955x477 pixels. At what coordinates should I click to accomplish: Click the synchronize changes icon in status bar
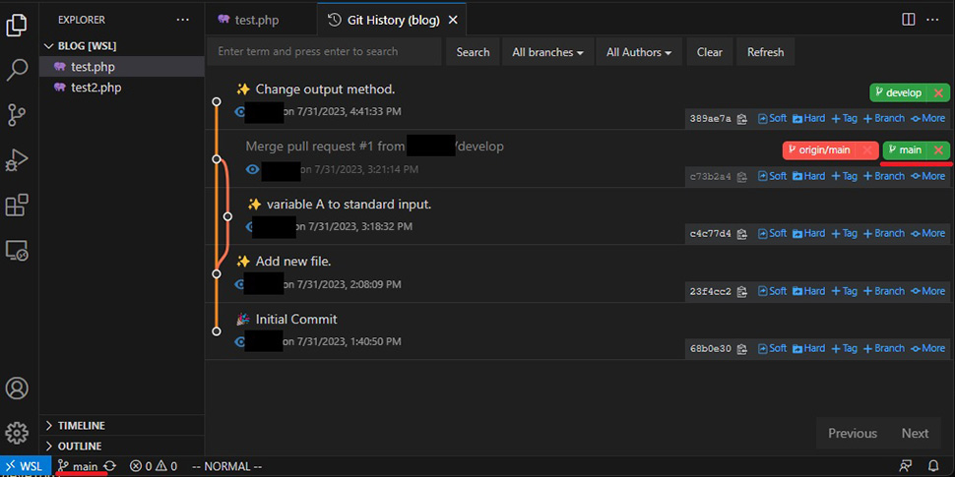pos(109,466)
